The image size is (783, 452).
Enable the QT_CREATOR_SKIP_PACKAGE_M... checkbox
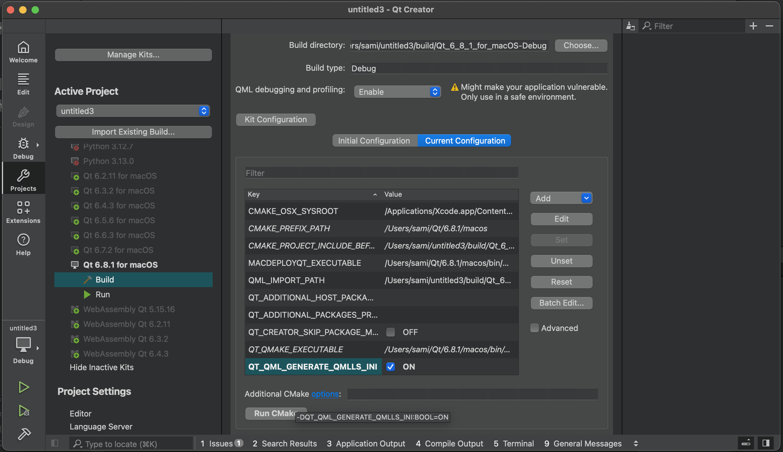390,332
